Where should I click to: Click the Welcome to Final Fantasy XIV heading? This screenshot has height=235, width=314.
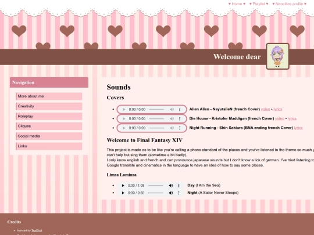point(145,140)
